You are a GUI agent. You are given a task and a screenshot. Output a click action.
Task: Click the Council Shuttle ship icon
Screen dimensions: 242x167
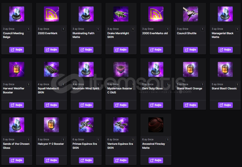point(191,14)
